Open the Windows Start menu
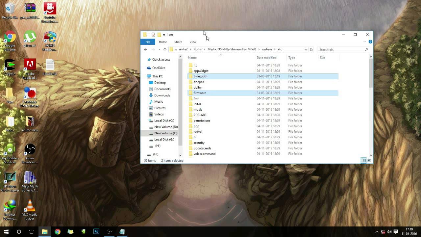 coord(6,232)
